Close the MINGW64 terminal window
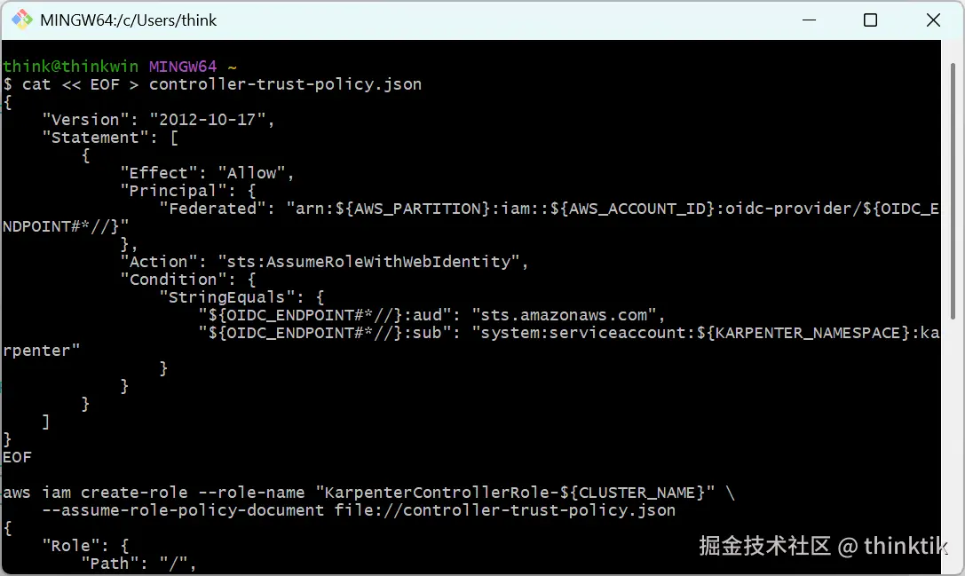The width and height of the screenshot is (965, 576). (933, 20)
